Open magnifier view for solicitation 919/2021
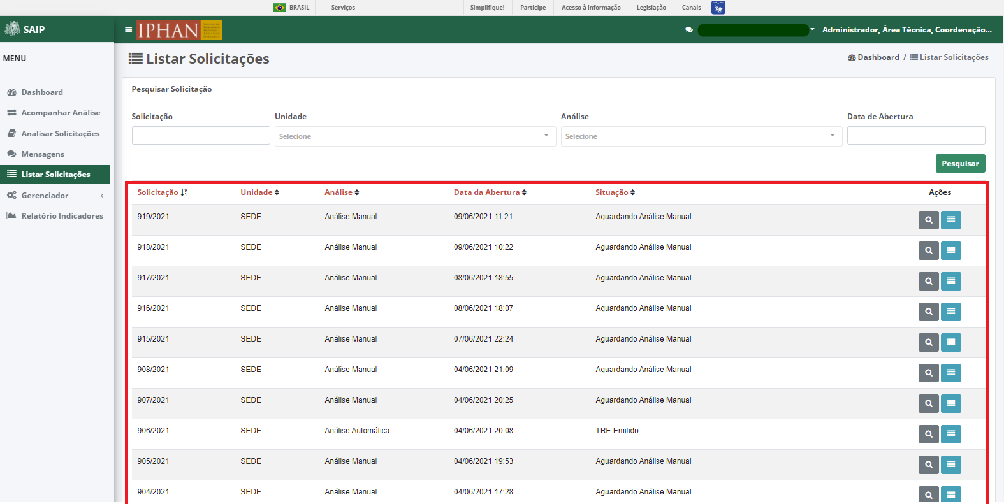Screen dimensions: 1004x504 coord(929,220)
